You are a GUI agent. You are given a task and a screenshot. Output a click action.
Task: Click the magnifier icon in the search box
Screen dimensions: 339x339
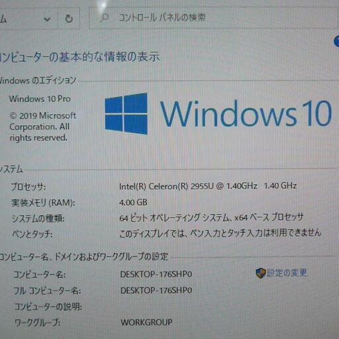tap(104, 18)
